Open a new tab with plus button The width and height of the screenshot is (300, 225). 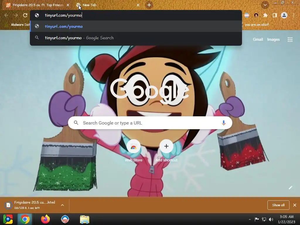[x=149, y=5]
